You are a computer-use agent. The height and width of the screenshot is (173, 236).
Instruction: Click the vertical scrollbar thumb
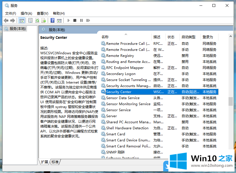(231, 101)
